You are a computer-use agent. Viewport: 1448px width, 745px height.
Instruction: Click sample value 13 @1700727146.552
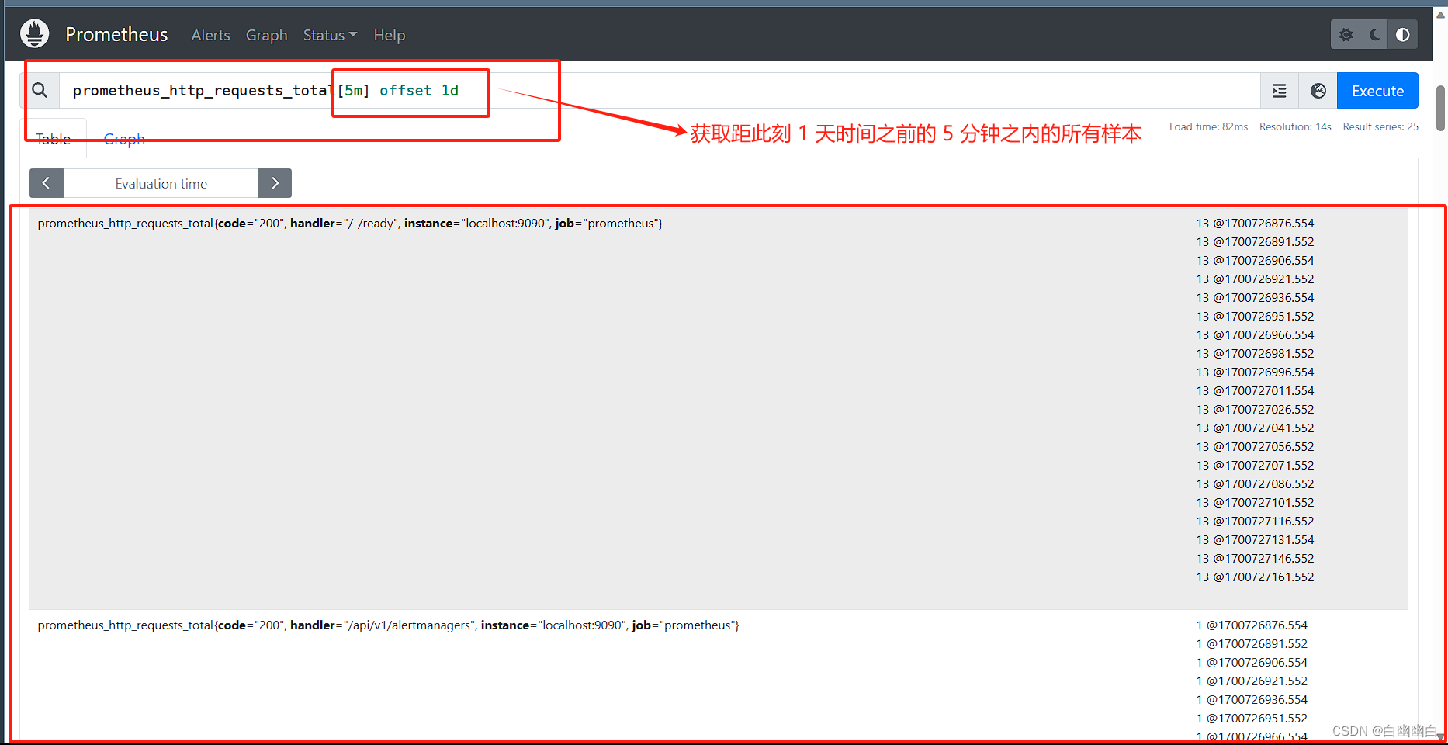pos(1255,559)
